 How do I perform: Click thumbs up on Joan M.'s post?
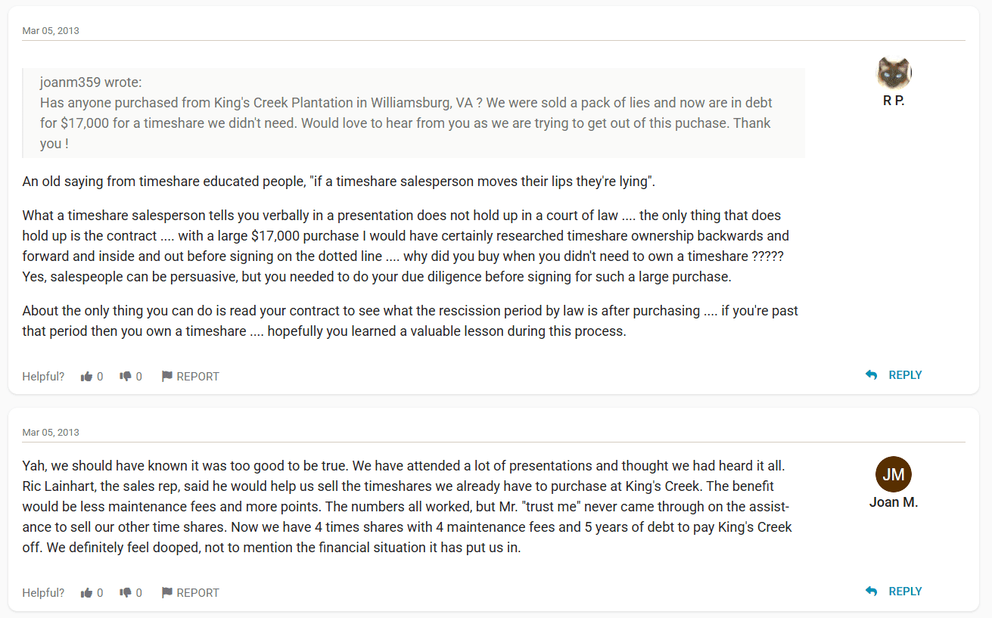pyautogui.click(x=86, y=593)
